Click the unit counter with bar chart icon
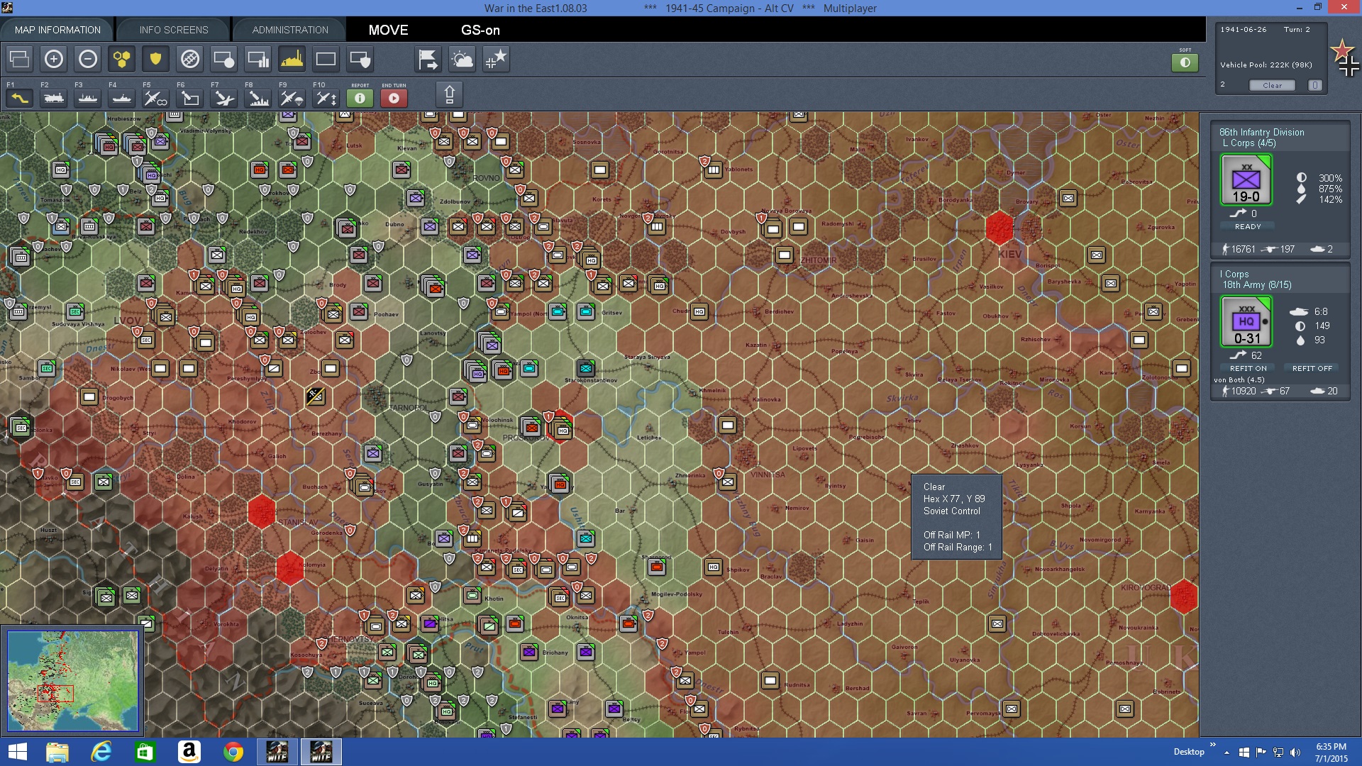Viewport: 1362px width, 766px height. [258, 59]
